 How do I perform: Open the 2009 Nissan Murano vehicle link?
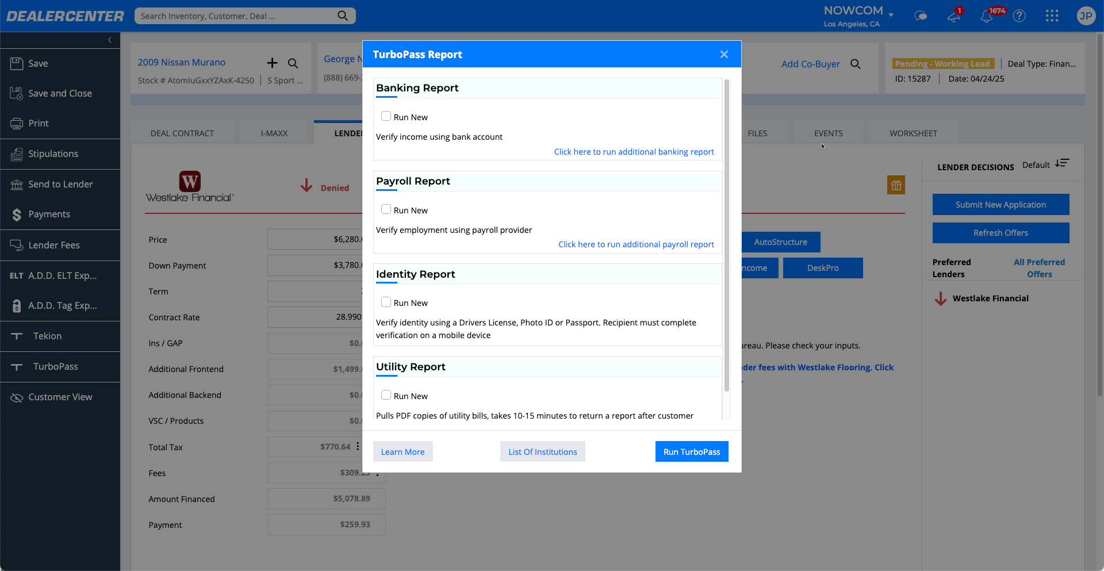click(x=182, y=62)
